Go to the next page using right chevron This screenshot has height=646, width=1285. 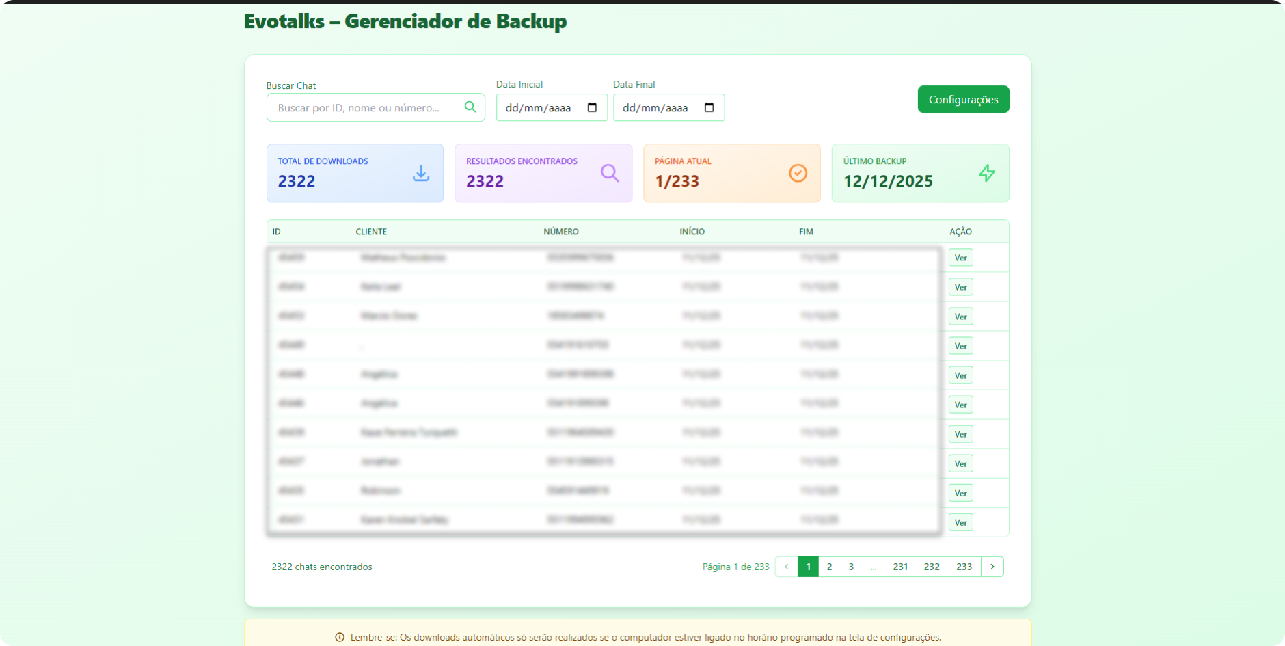pyautogui.click(x=992, y=567)
